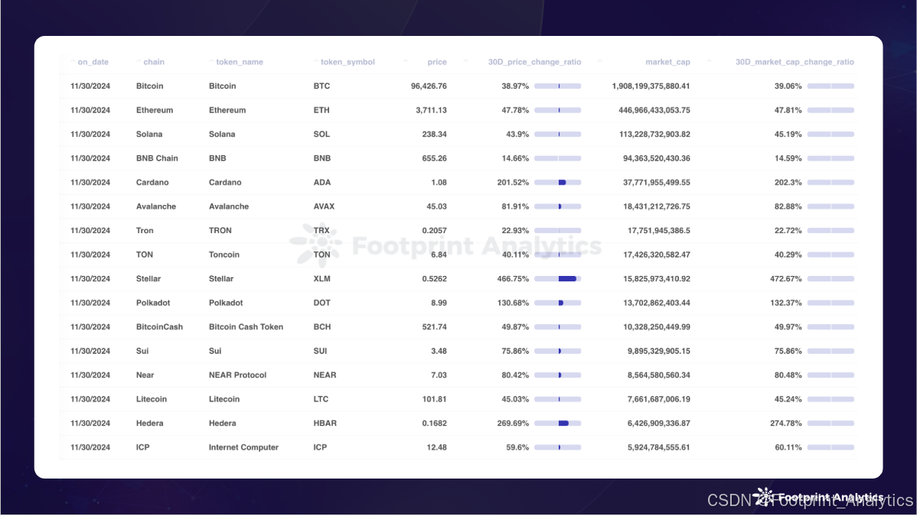Select the ETH token symbol cell
This screenshot has height=516, width=917.
pyautogui.click(x=321, y=110)
